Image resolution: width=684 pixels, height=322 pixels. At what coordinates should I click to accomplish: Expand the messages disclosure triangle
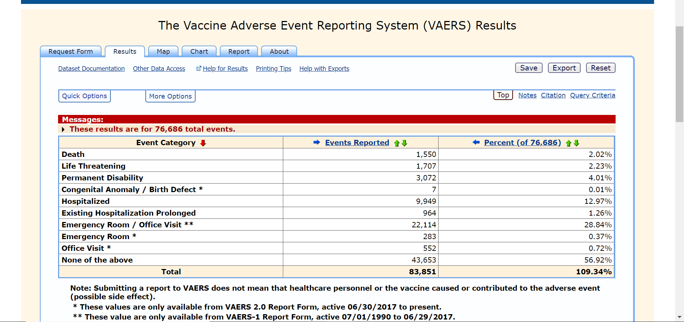(63, 129)
